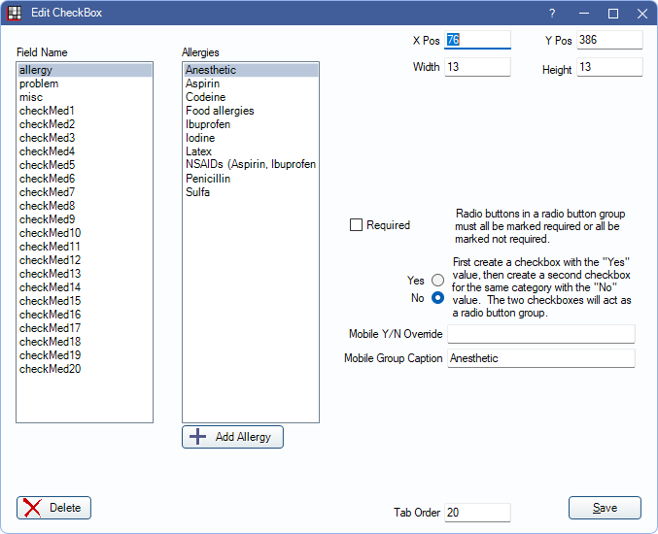Edit the Mobile Group Caption field
The height and width of the screenshot is (534, 658).
tap(539, 358)
